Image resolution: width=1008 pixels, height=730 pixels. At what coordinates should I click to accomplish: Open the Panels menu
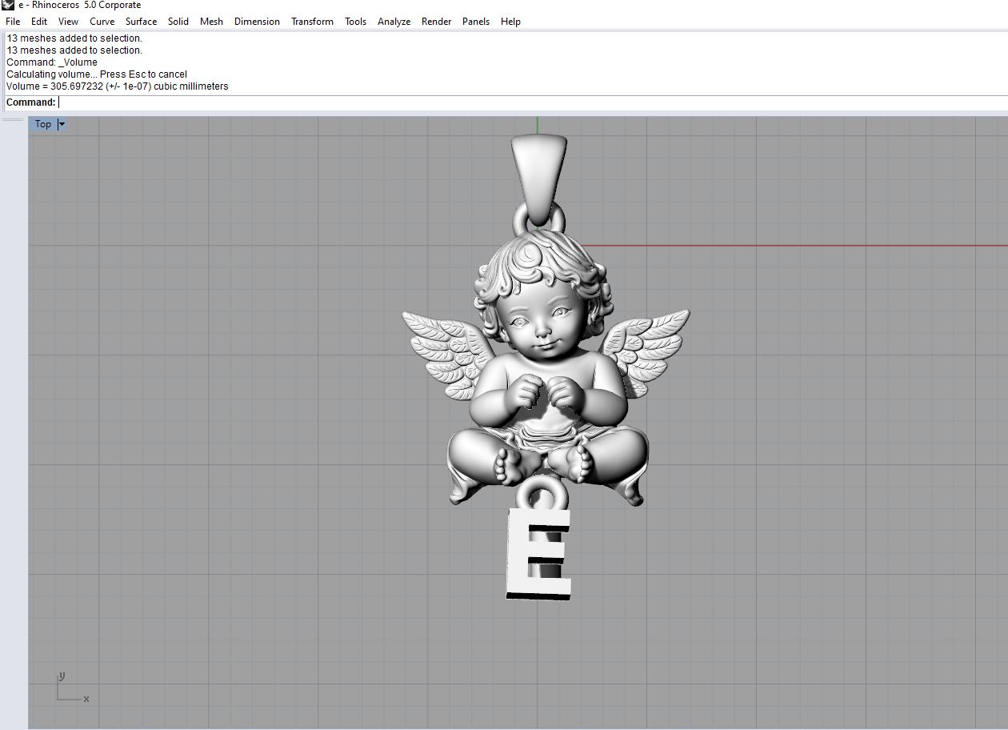click(476, 22)
